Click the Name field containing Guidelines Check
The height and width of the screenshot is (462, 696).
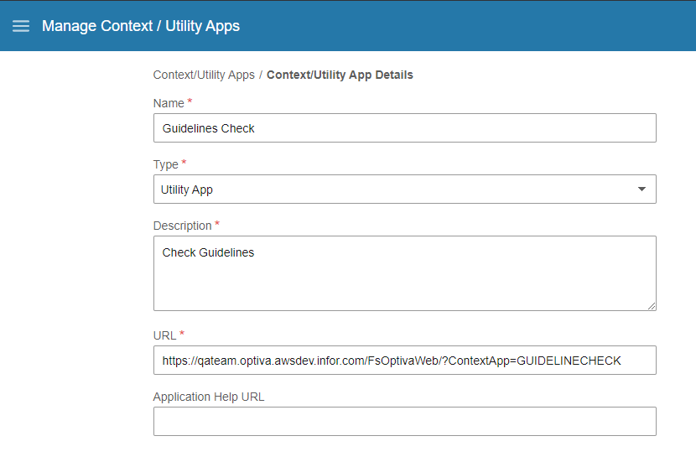coord(405,127)
